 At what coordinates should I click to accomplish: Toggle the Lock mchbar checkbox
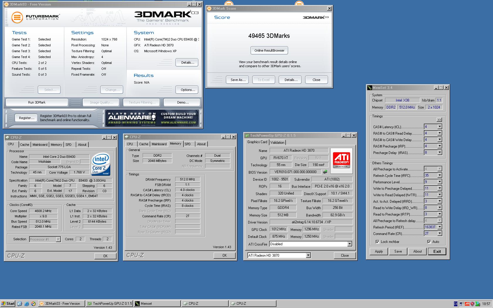click(377, 242)
